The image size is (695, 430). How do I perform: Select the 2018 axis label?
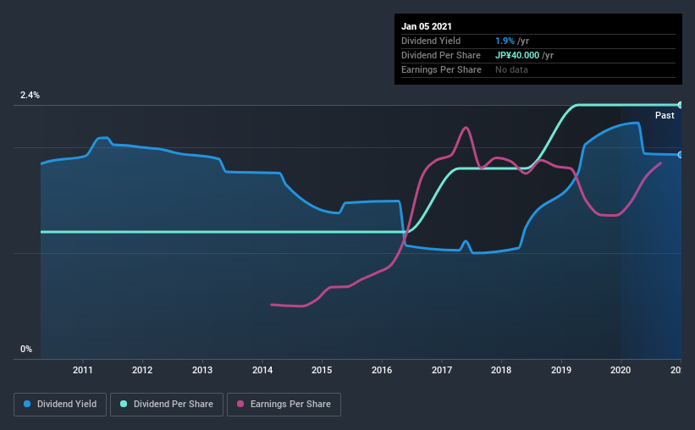(x=501, y=370)
